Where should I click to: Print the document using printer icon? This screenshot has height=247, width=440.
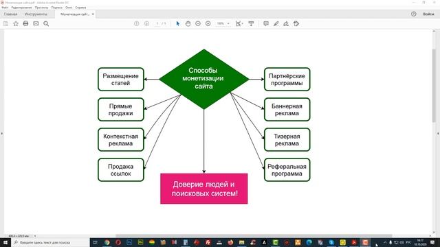[x=26, y=23]
